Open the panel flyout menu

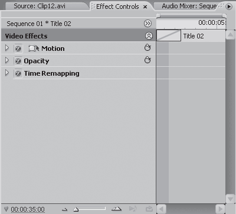[x=229, y=7]
